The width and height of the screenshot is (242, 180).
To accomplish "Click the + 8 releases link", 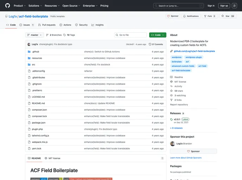I will [x=176, y=128].
